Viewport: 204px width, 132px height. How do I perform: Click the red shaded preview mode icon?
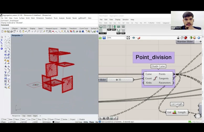[186, 38]
